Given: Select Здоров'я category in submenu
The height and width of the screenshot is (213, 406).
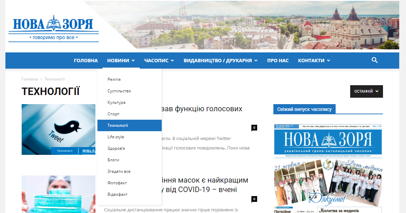Looking at the screenshot, I should coord(116,148).
